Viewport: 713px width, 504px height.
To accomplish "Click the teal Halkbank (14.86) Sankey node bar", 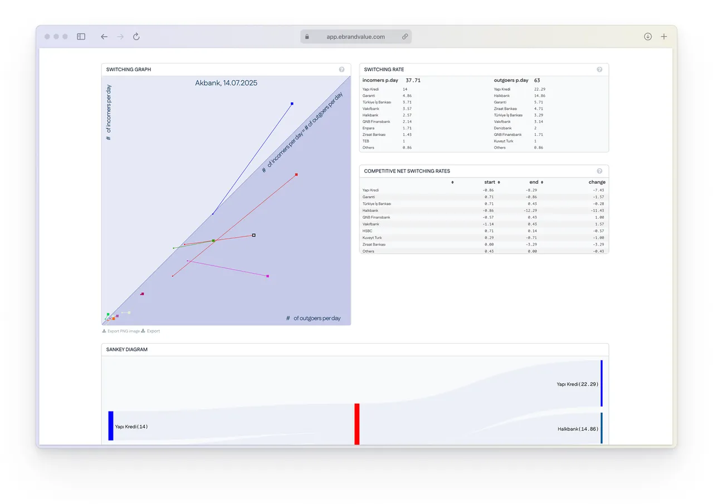I will point(602,428).
